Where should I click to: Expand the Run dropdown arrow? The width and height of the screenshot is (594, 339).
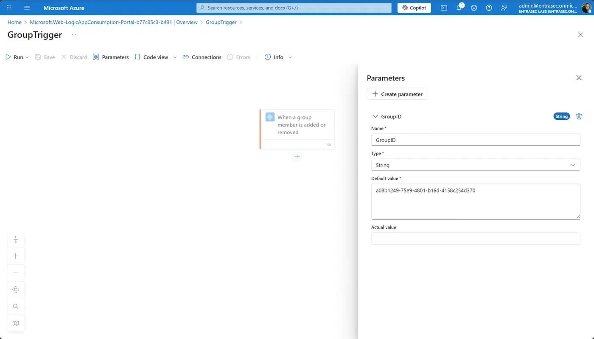pyautogui.click(x=27, y=57)
